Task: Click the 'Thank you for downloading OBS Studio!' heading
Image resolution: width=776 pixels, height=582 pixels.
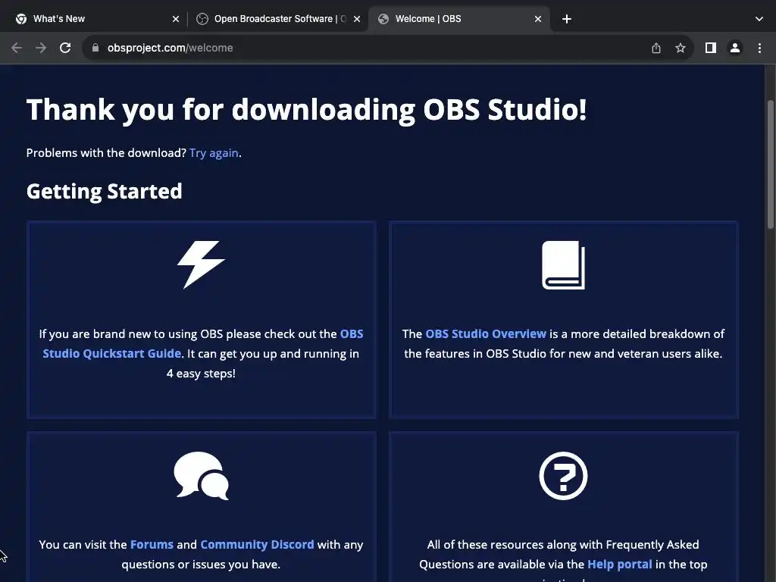Action: [306, 109]
